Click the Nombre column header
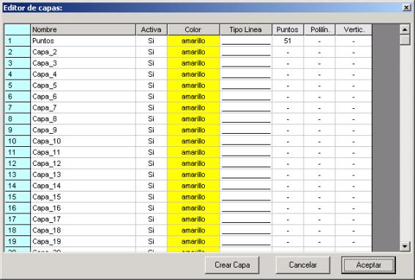Viewport: 415px width, 280px height. coord(83,30)
